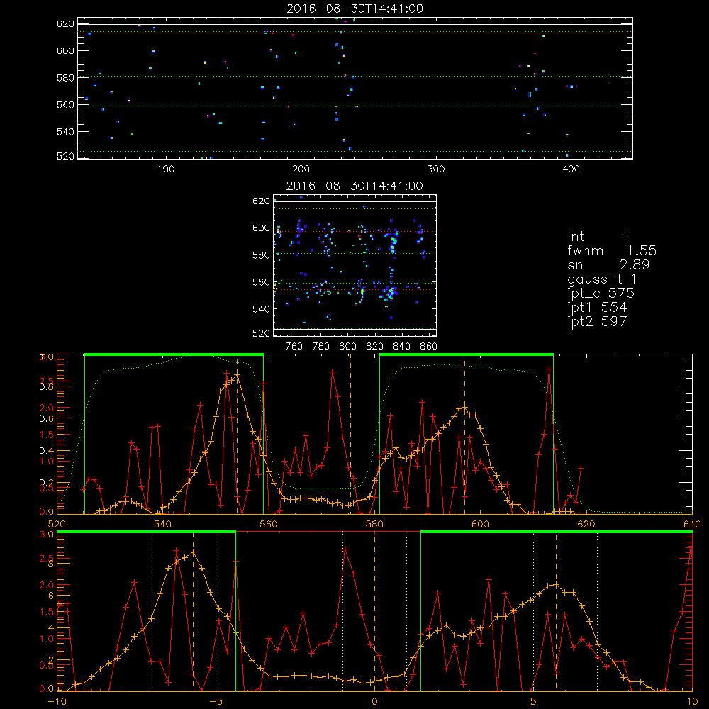
Task: Click x-axis label 540 in profile plot
Action: [x=163, y=525]
